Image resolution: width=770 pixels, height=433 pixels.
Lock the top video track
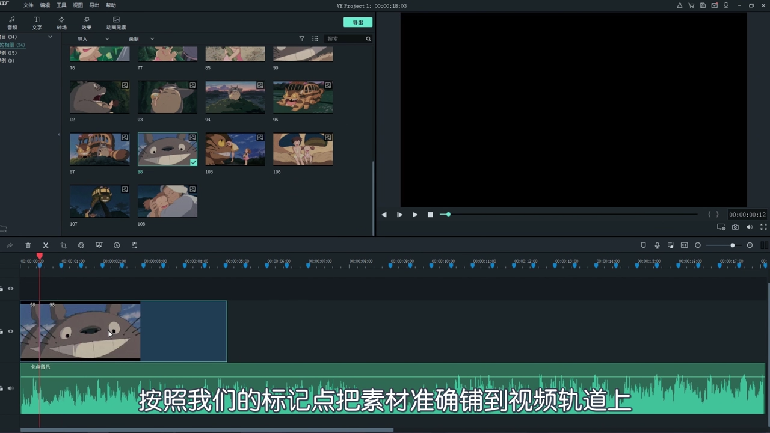(1, 289)
